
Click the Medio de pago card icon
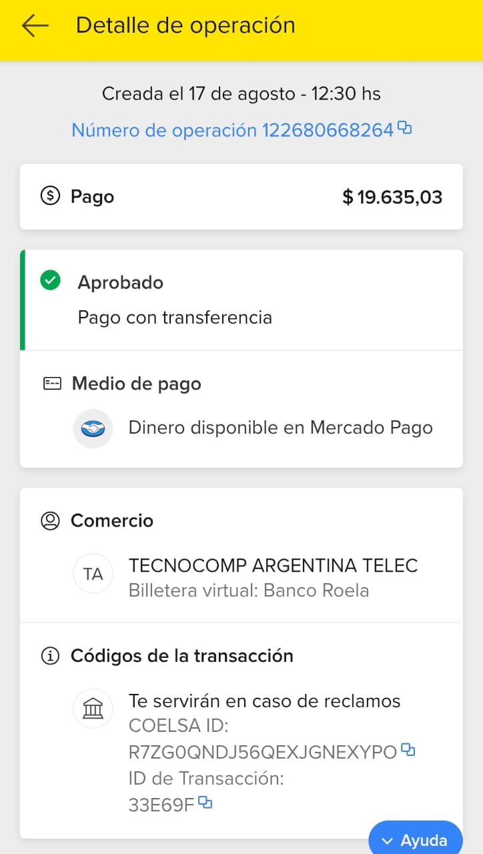[52, 384]
